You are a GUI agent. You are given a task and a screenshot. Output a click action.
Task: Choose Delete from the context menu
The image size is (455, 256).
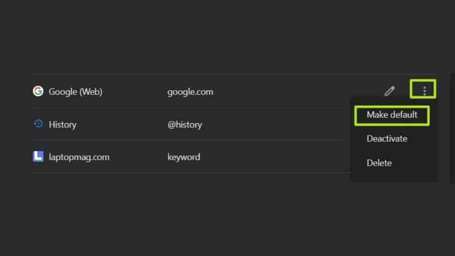(379, 163)
